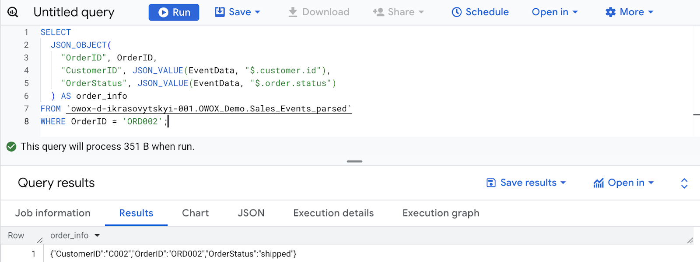Viewport: 700px width, 262px height.
Task: Select the Results tab
Action: pyautogui.click(x=136, y=213)
